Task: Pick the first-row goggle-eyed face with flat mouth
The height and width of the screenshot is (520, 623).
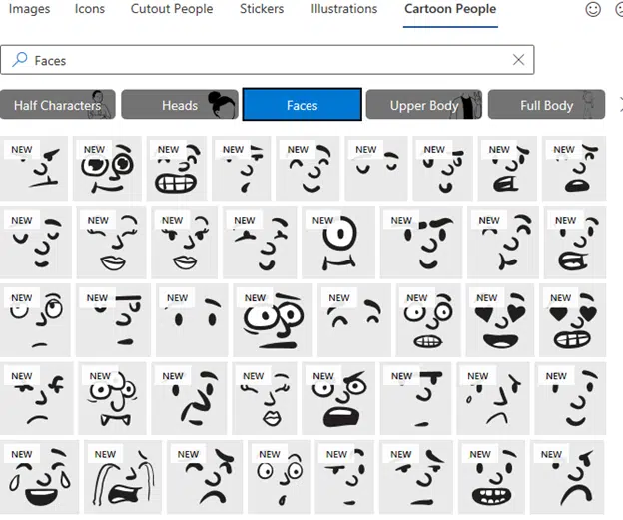Action: tap(107, 168)
